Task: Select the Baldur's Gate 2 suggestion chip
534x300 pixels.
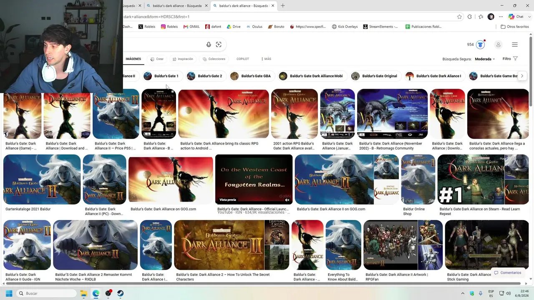Action: [x=205, y=76]
